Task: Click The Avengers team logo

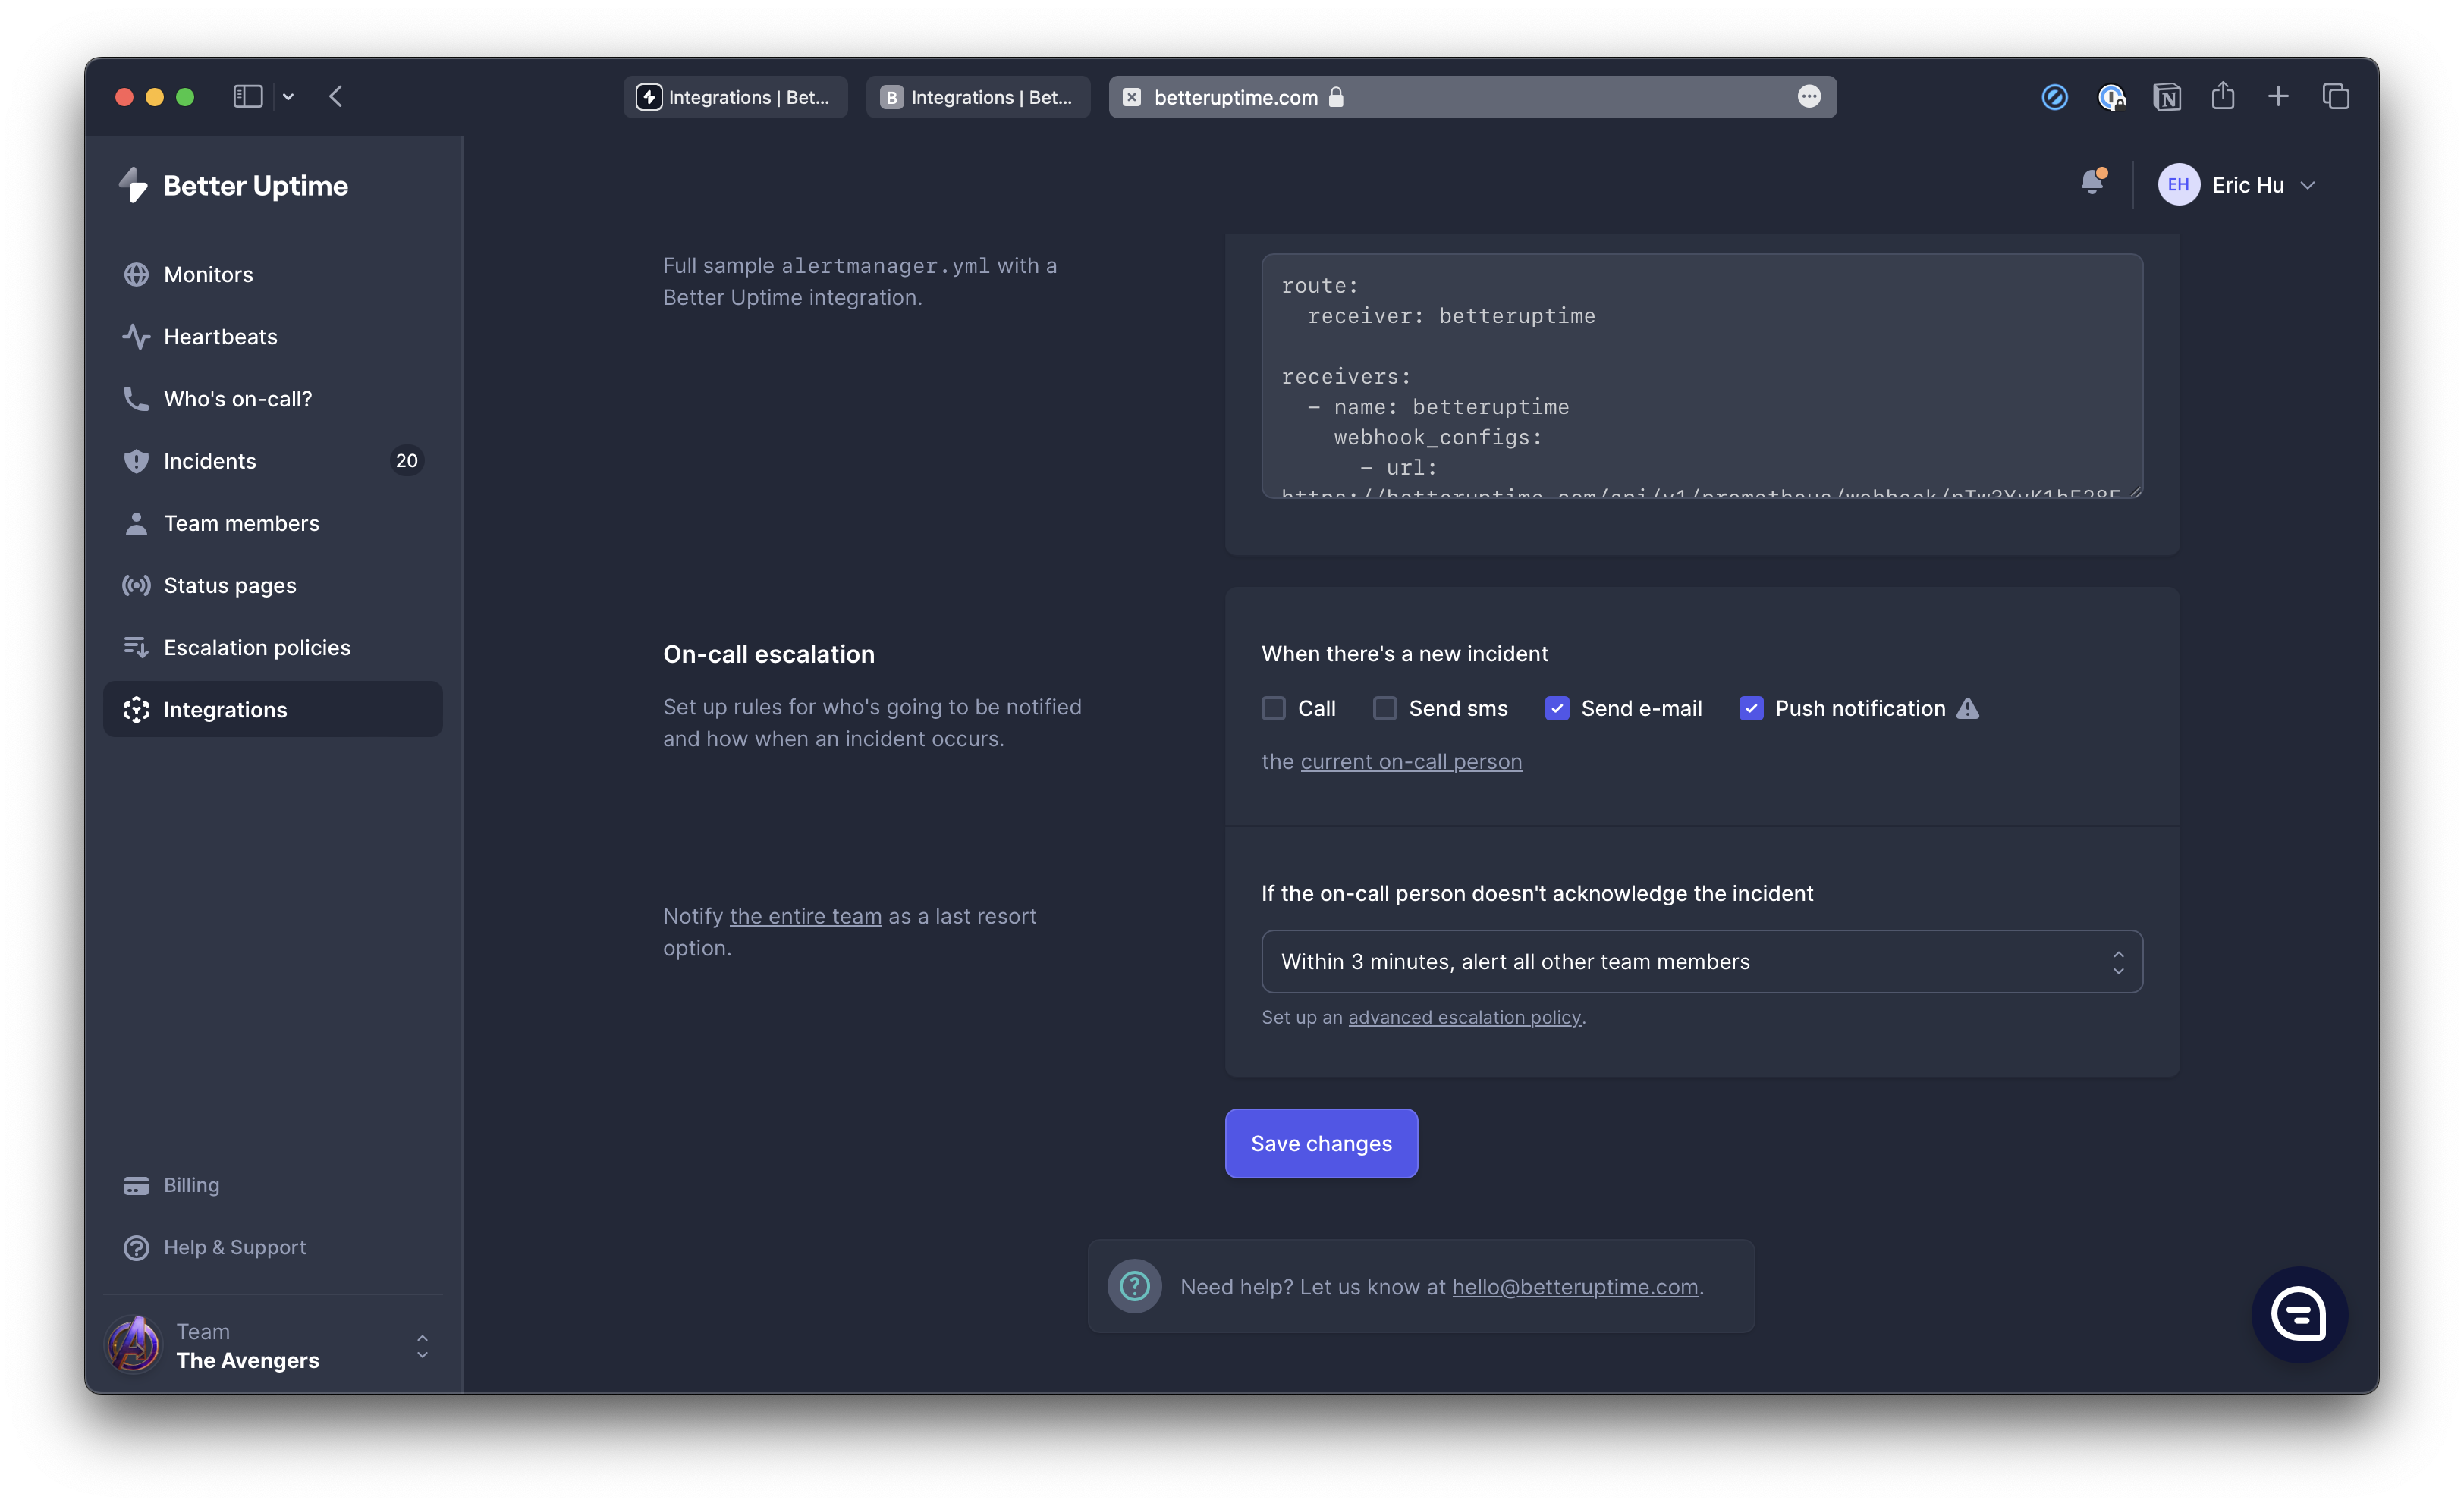Action: [133, 1345]
